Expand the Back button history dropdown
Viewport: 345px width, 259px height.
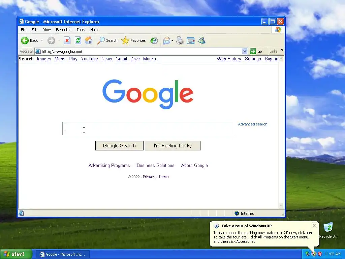42,40
